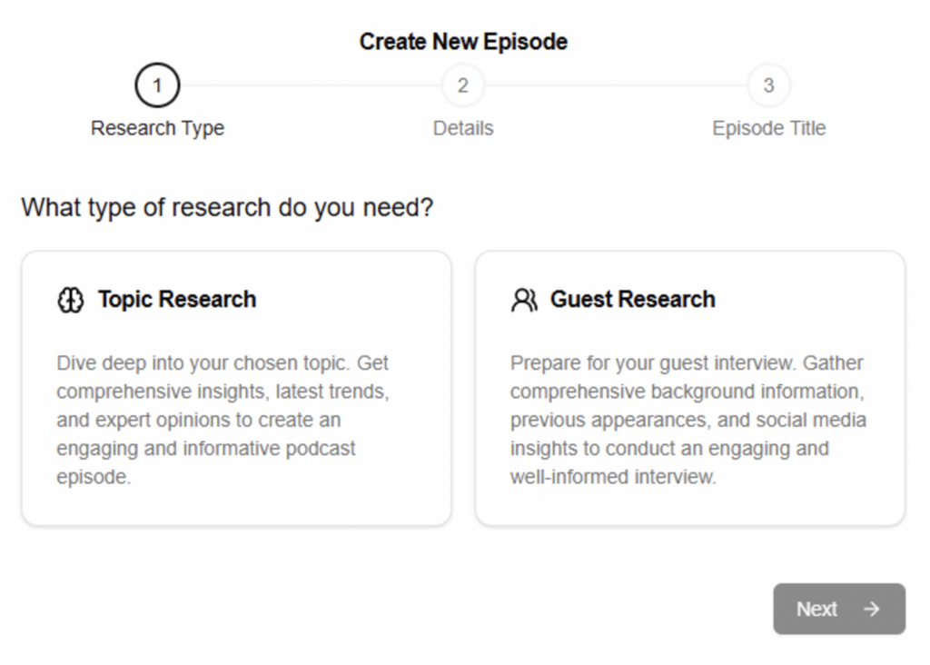This screenshot has height=665, width=930.
Task: Click the Guest Research heading text
Action: click(633, 300)
